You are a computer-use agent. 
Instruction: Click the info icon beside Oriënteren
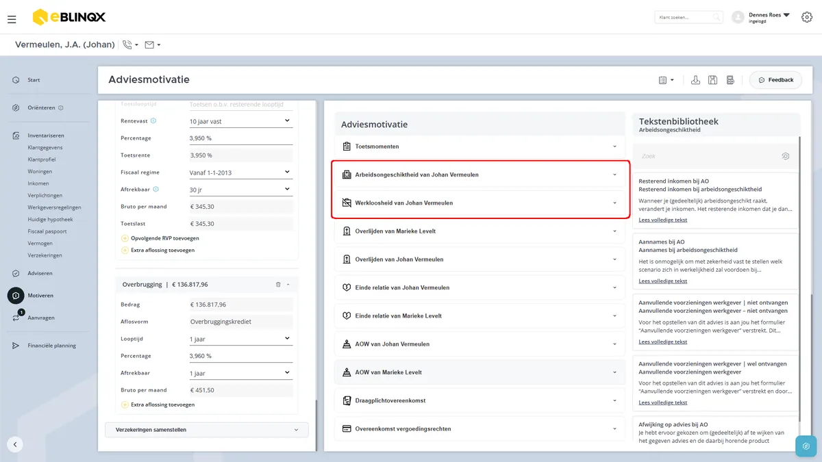pos(61,107)
